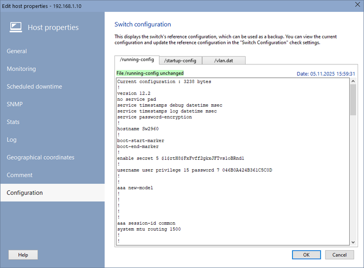Click the 'system mtu routing 1500' line
Screen dimensions: 364x268
(149, 229)
